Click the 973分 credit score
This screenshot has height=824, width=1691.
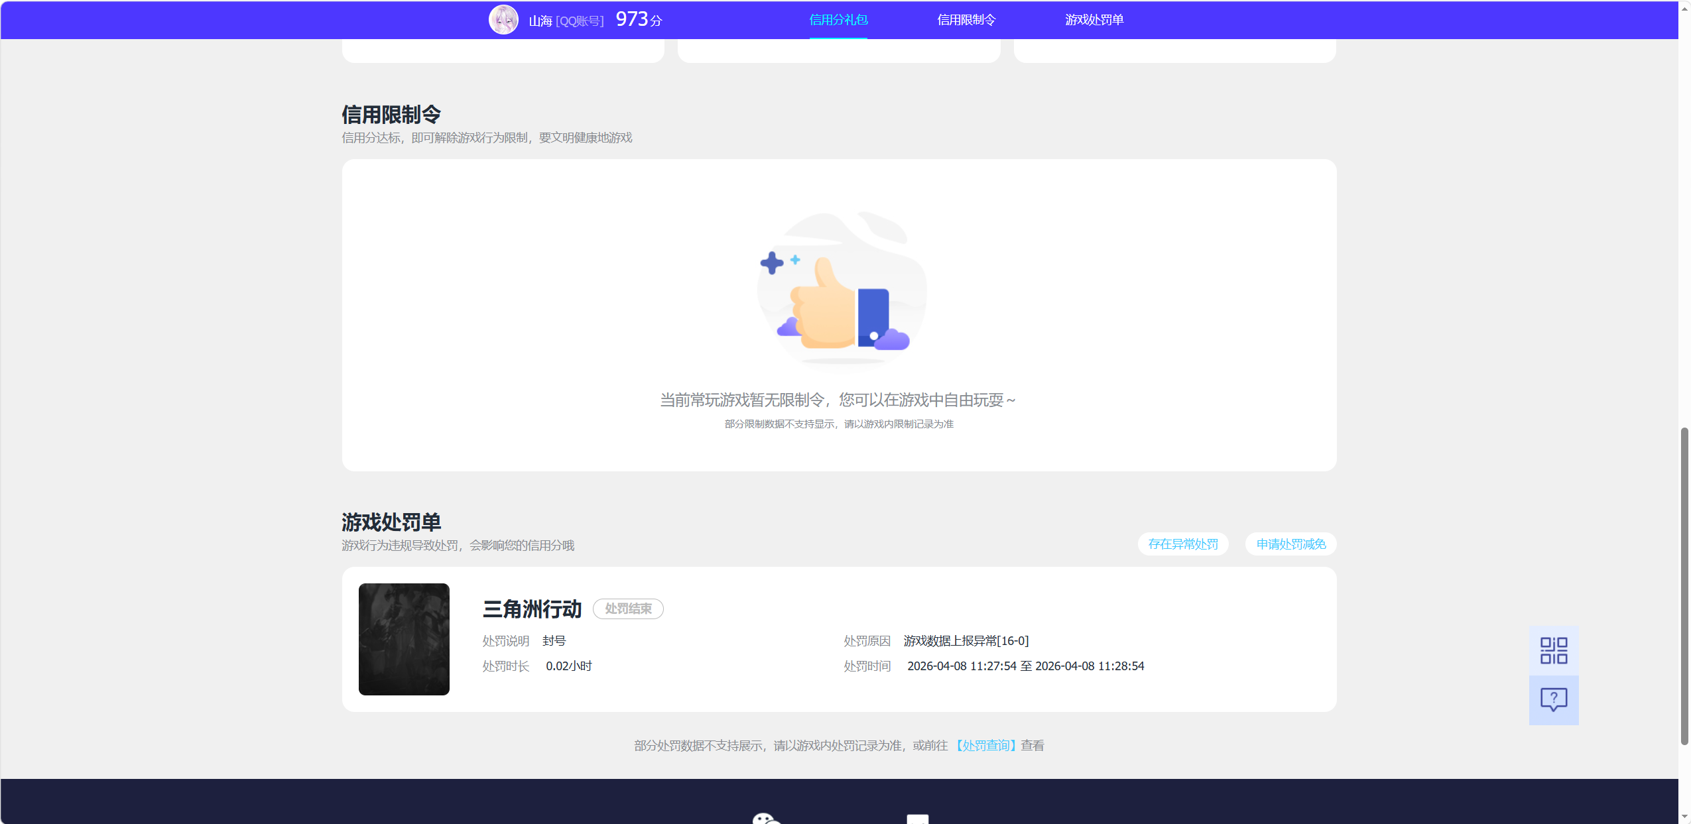click(x=639, y=19)
